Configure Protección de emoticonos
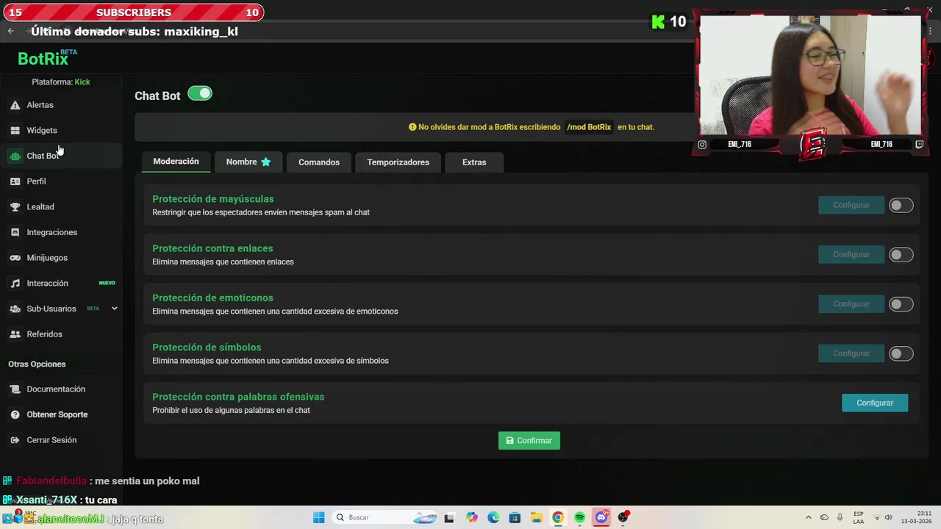 pos(851,303)
